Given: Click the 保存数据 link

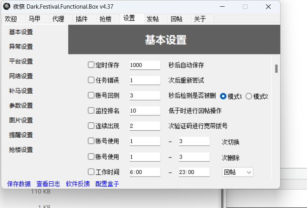Looking at the screenshot, I should click(x=19, y=184).
